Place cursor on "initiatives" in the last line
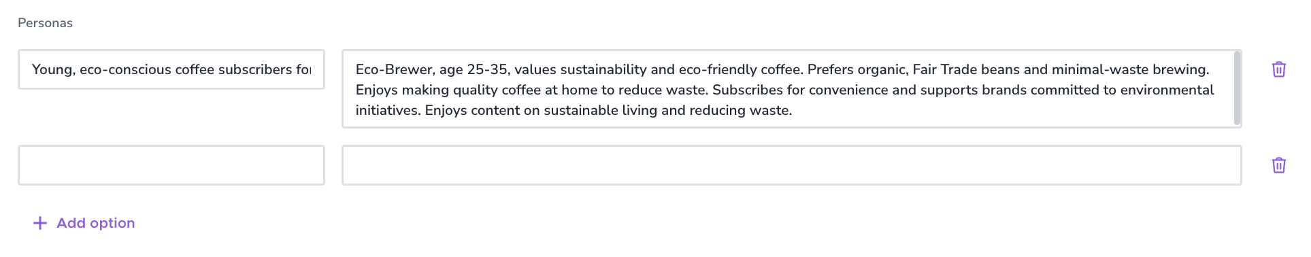 (387, 110)
